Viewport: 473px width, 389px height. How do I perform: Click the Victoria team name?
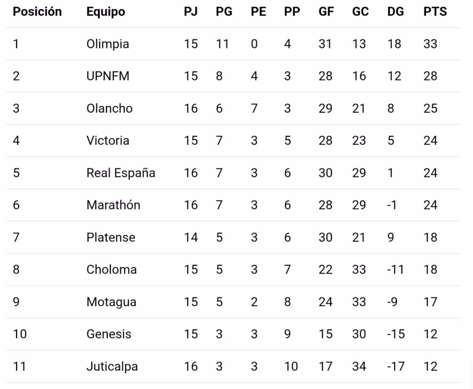pyautogui.click(x=108, y=140)
